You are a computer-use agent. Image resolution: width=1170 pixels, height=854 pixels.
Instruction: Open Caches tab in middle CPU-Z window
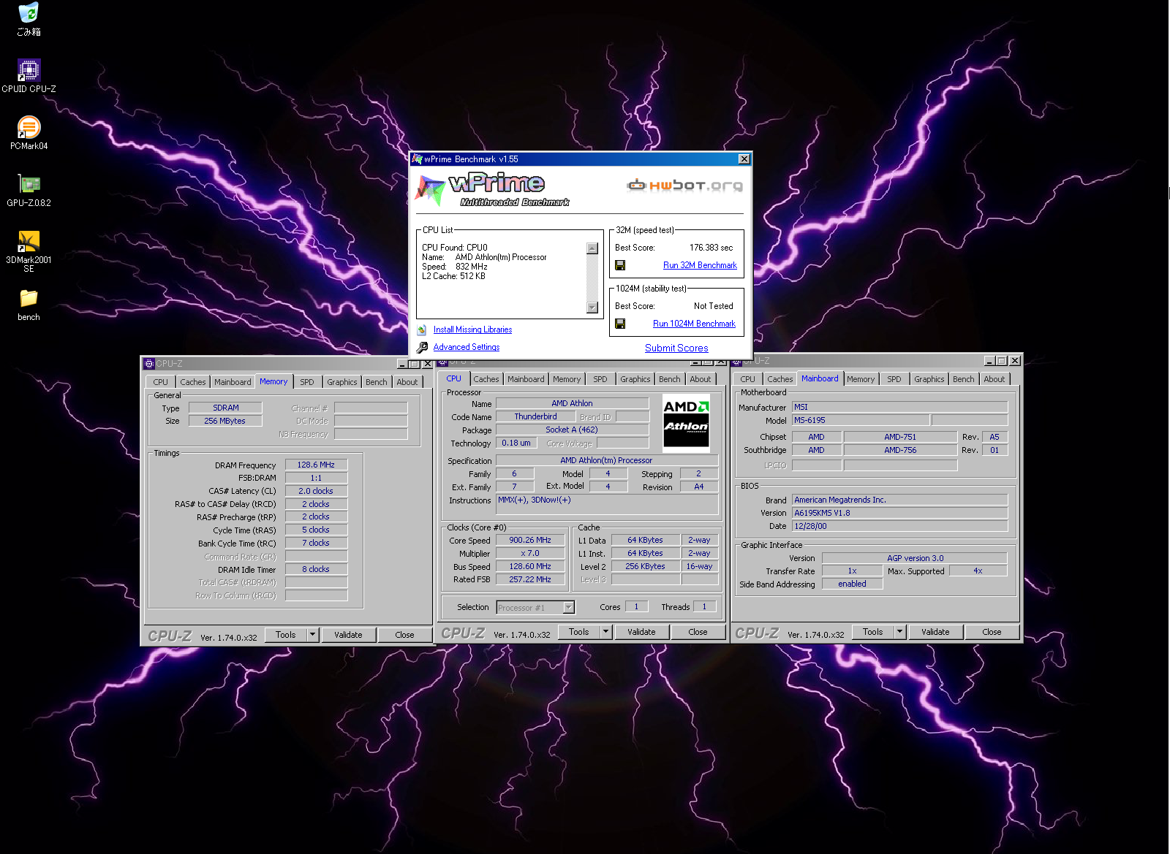click(486, 379)
